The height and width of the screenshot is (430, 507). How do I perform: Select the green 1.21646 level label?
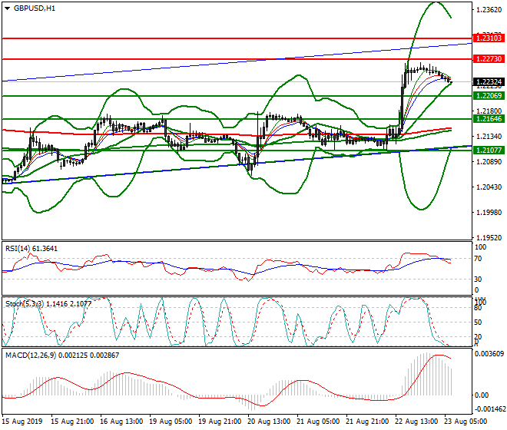click(x=489, y=119)
